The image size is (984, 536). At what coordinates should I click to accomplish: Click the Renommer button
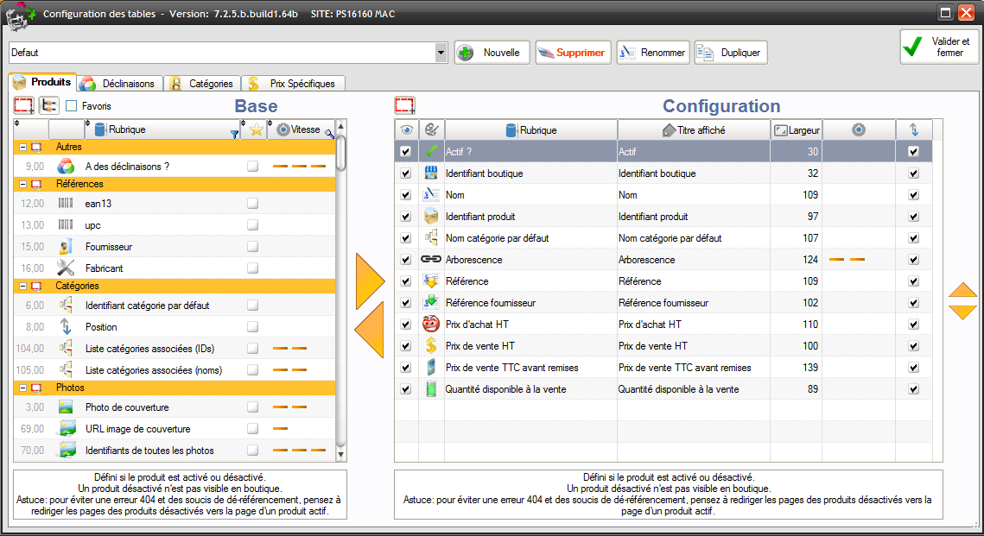point(653,53)
